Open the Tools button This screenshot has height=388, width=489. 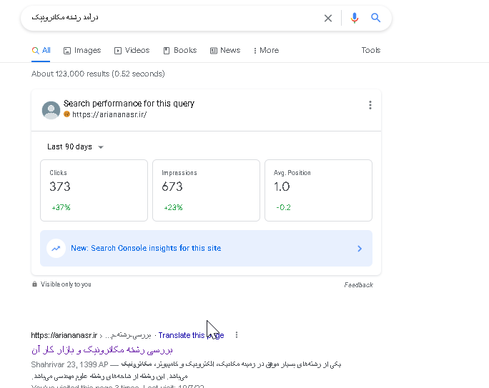pyautogui.click(x=371, y=51)
